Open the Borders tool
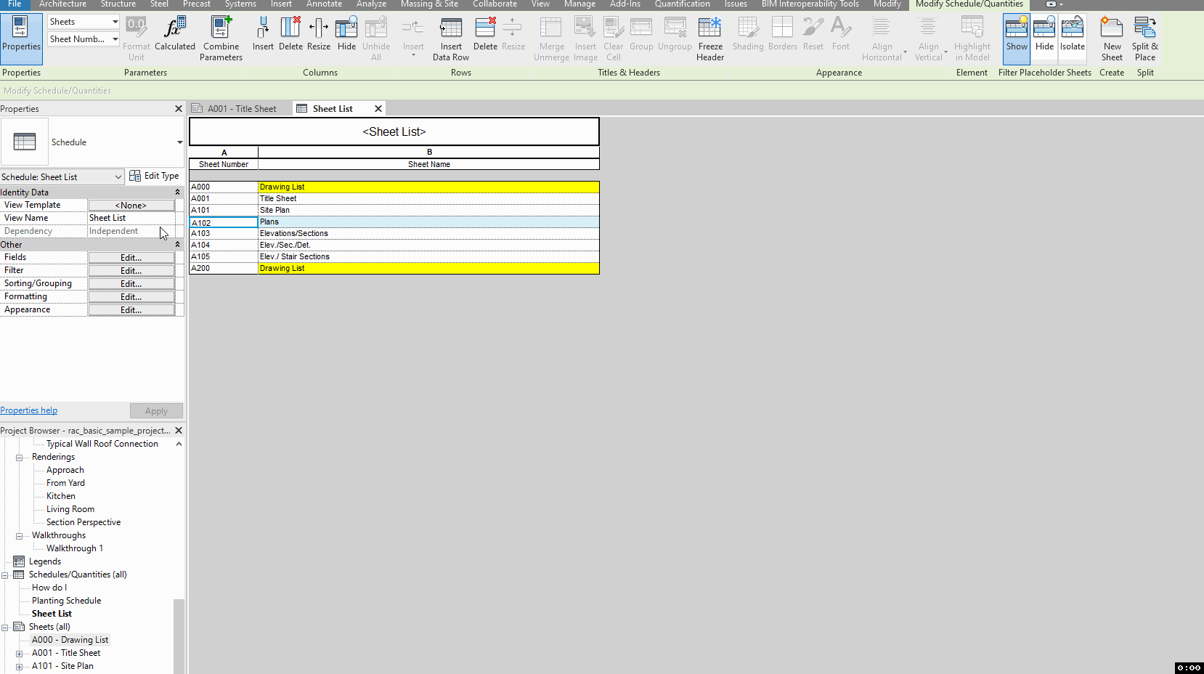The image size is (1204, 674). point(783,35)
